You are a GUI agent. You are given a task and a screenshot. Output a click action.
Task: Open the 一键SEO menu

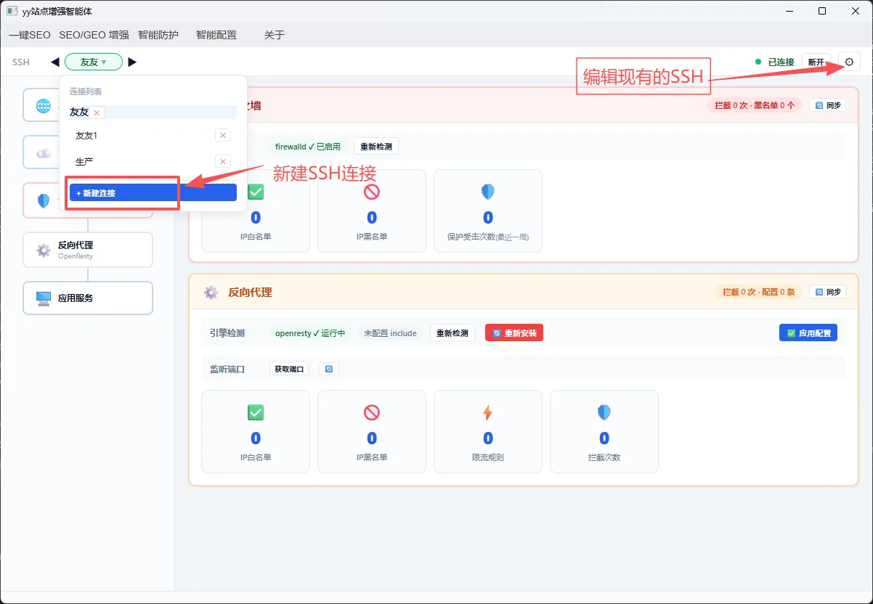(30, 35)
